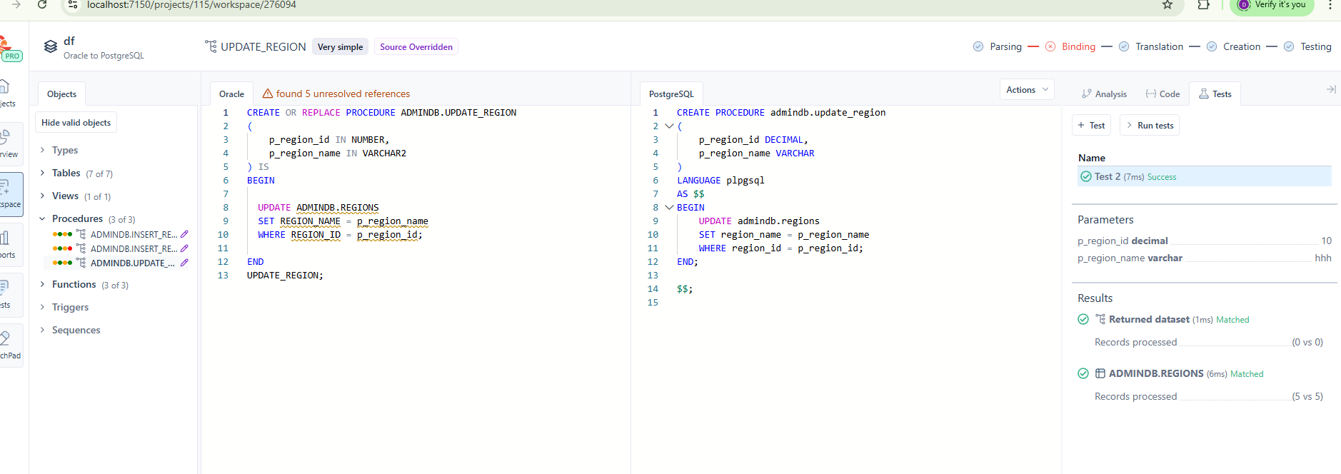This screenshot has height=474, width=1341.
Task: Expand the Tables tree node
Action: click(42, 173)
